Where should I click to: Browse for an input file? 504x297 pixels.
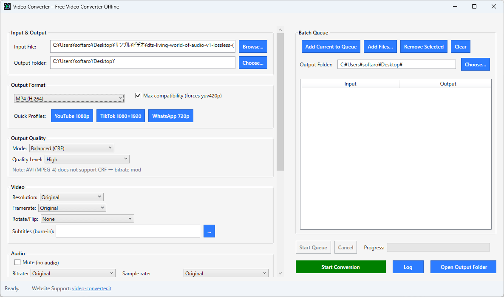pos(253,47)
